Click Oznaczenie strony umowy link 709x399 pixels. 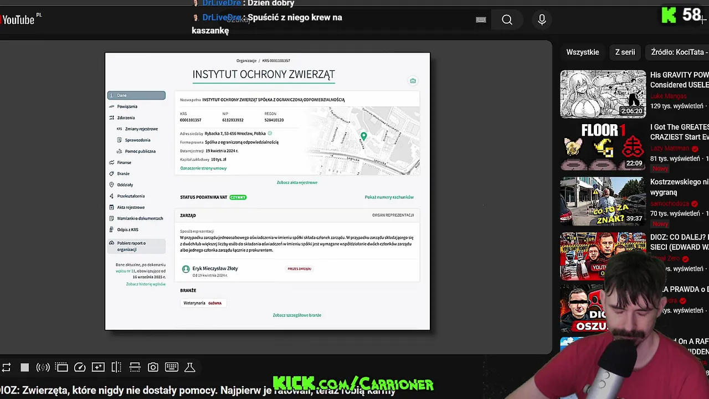pyautogui.click(x=203, y=168)
